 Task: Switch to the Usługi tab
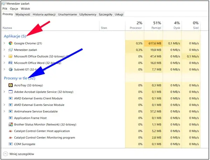click(x=119, y=14)
